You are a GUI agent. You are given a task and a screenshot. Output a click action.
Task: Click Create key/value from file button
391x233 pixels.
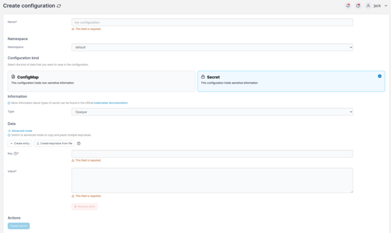coord(54,143)
